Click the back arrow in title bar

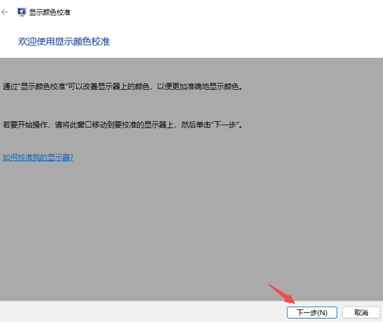4,12
